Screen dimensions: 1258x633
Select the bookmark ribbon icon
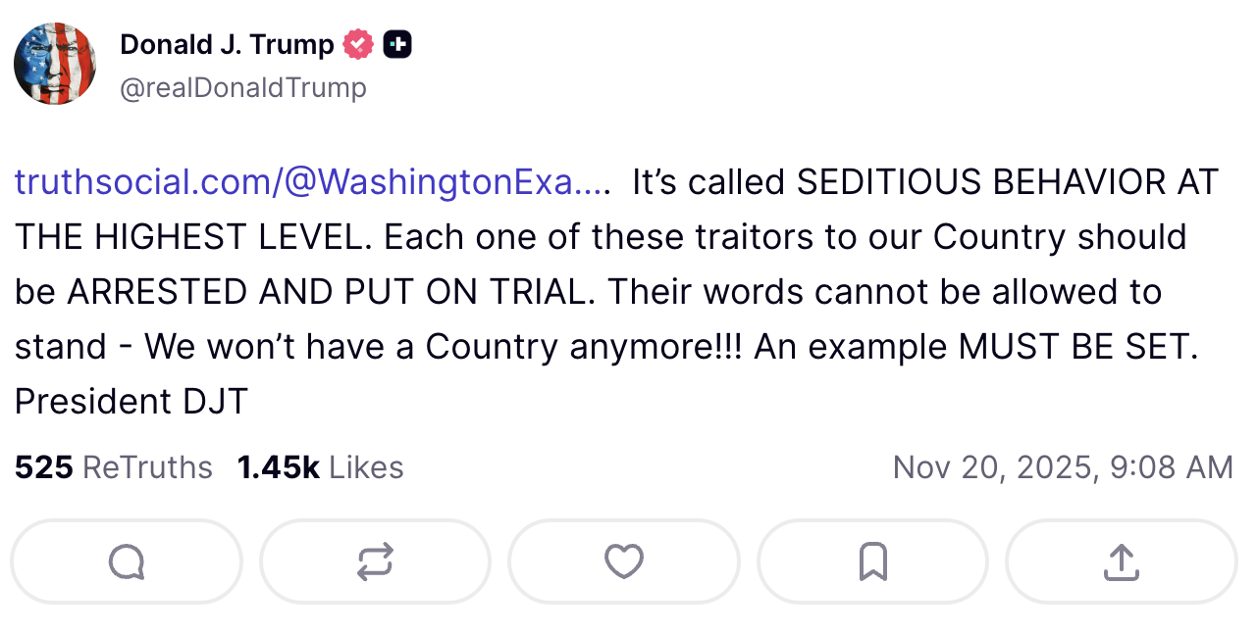[x=872, y=561]
